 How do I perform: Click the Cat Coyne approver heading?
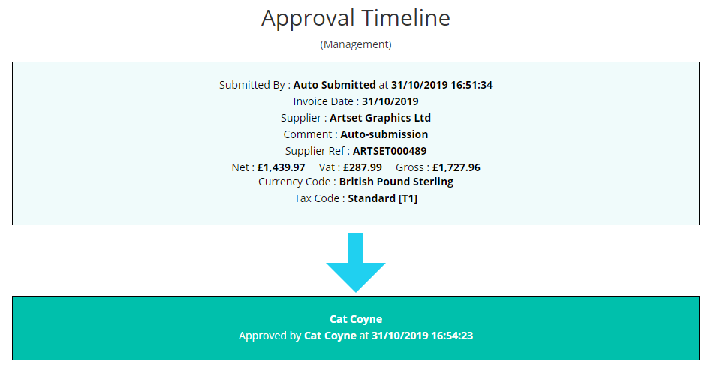click(x=356, y=319)
